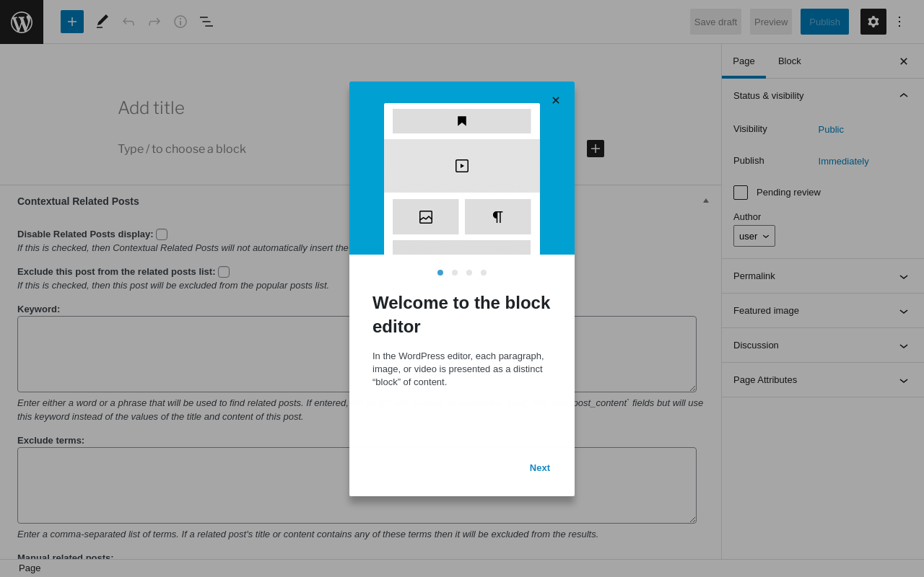
Task: Open document details info icon
Action: pyautogui.click(x=180, y=22)
